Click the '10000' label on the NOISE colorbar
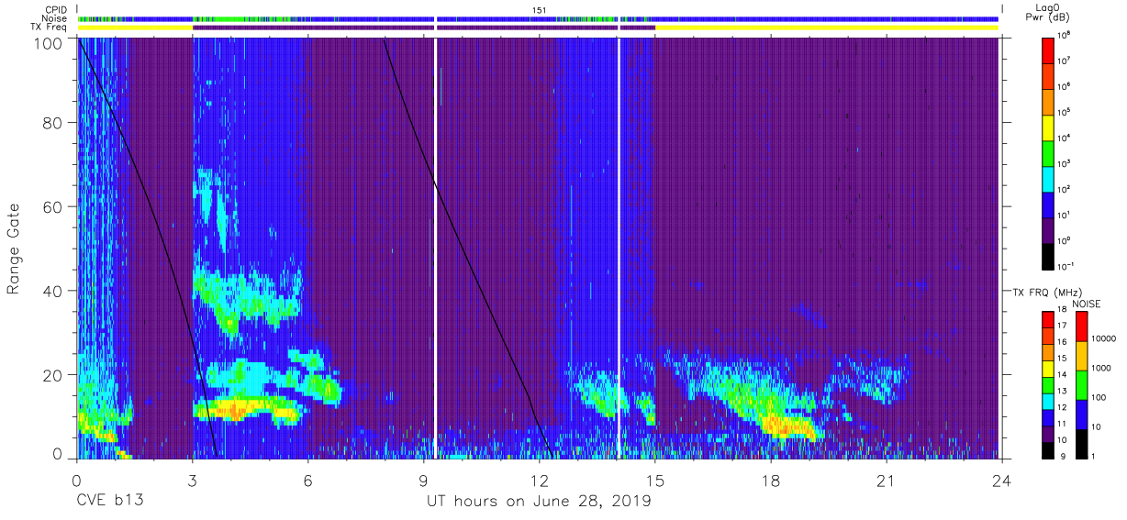1127x520 pixels. coord(1104,339)
